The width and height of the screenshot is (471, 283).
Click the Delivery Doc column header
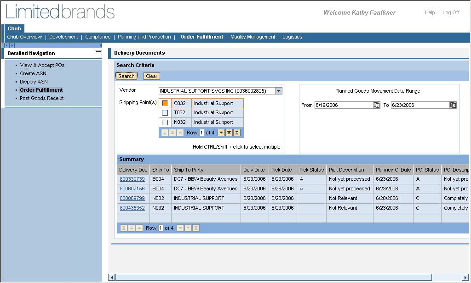pos(133,170)
